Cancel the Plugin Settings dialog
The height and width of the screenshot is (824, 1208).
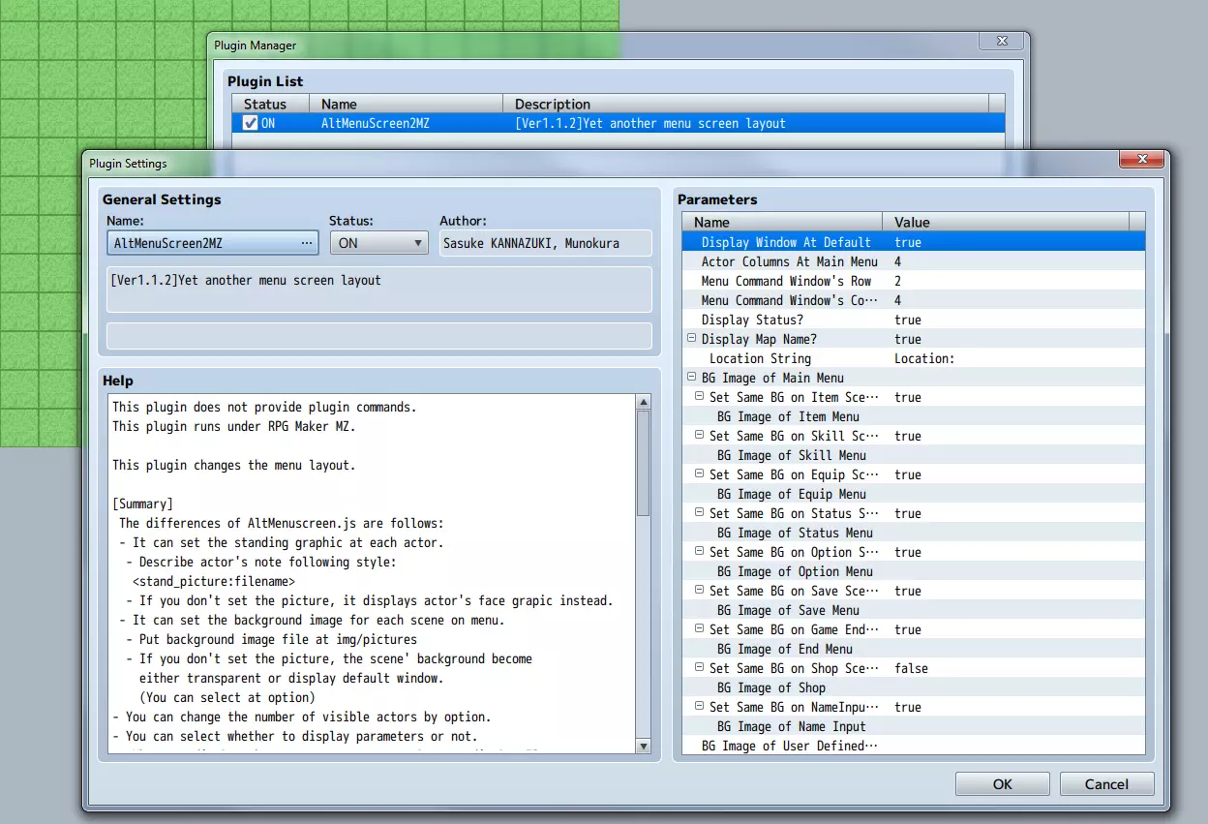pyautogui.click(x=1106, y=783)
